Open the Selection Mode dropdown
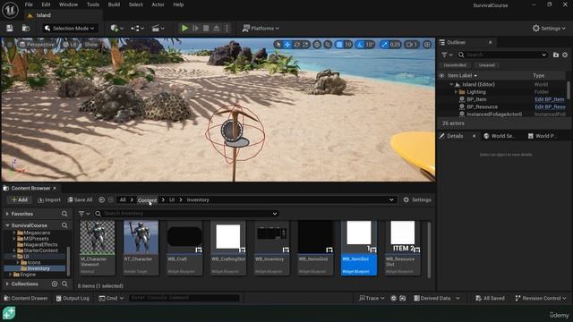Image resolution: width=573 pixels, height=322 pixels. click(x=70, y=28)
